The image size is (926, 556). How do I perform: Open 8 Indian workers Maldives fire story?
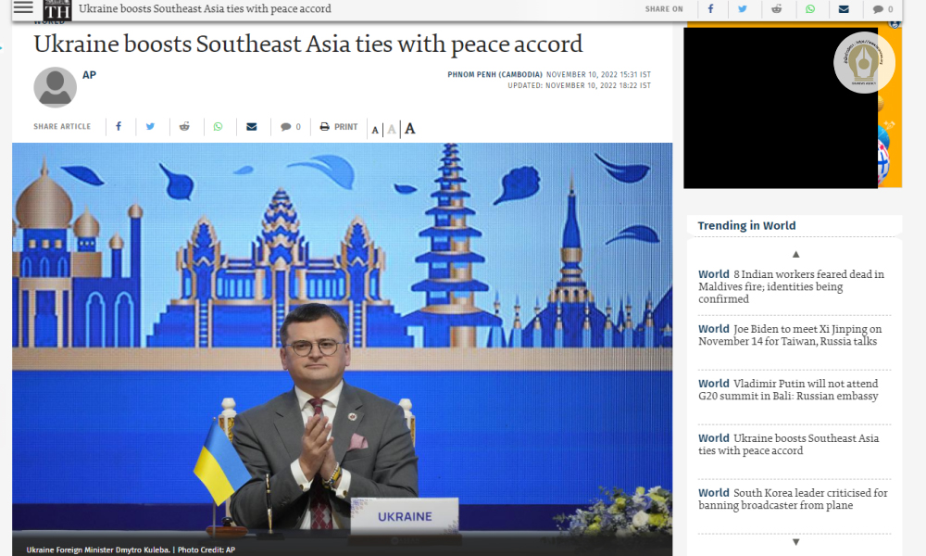[791, 286]
